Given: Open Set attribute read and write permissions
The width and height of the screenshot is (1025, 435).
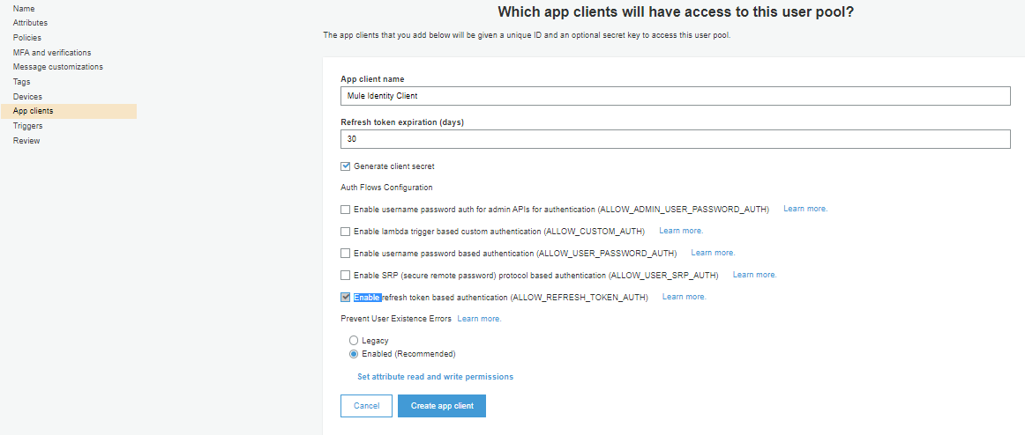Looking at the screenshot, I should pyautogui.click(x=435, y=377).
